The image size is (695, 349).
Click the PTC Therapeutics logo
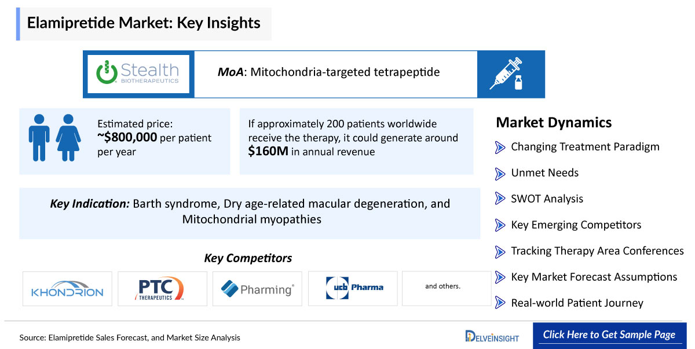[162, 289]
